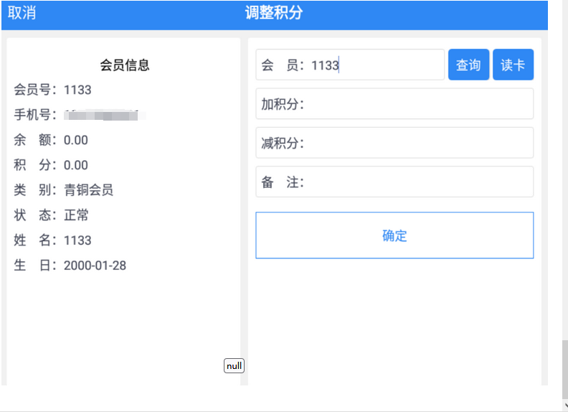Click the 积分: 0.00 points row

click(x=51, y=165)
